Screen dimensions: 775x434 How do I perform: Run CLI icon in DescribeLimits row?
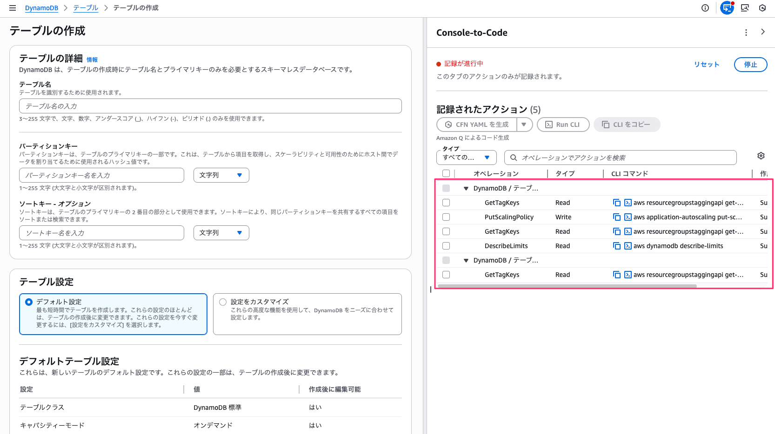coord(628,246)
